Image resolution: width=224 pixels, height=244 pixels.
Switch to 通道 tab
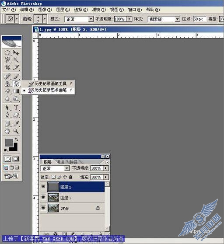point(61,162)
